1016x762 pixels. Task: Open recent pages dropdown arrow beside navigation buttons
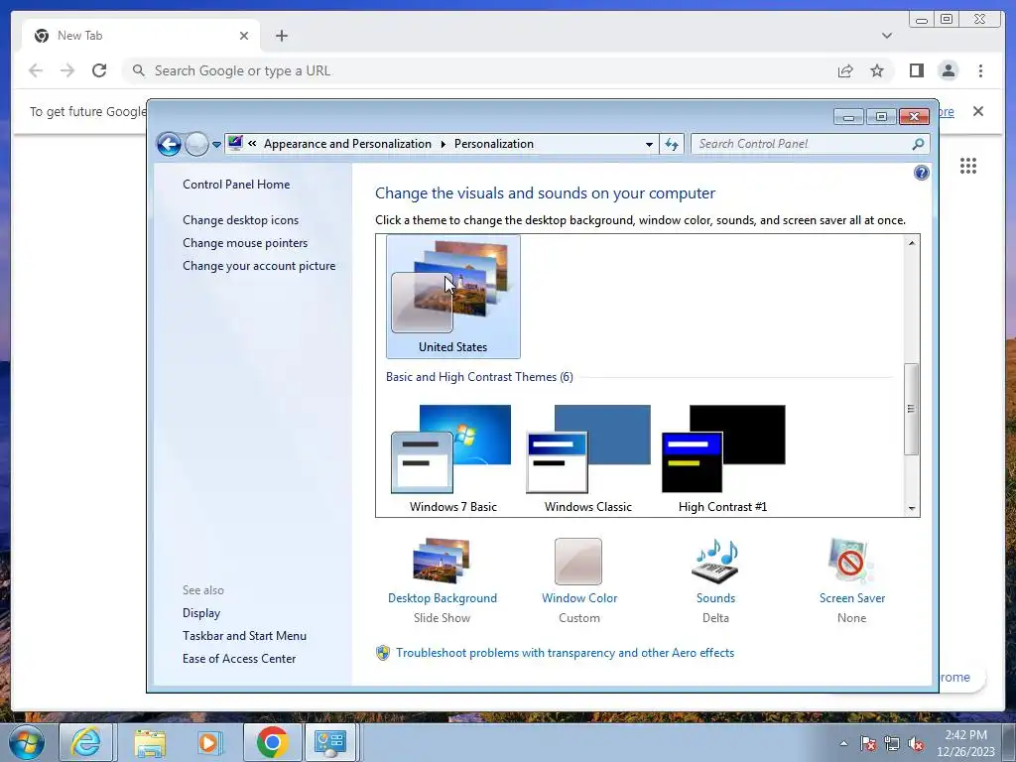point(216,145)
